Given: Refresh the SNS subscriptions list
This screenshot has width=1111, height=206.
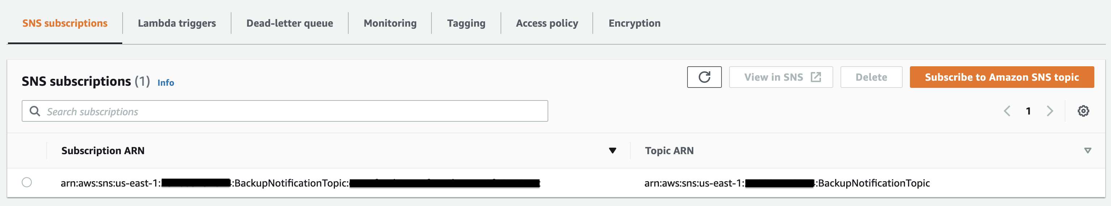Looking at the screenshot, I should [704, 77].
